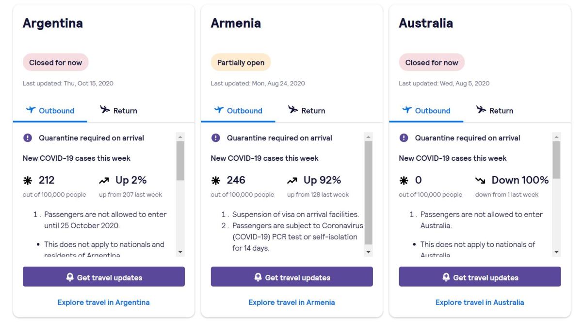This screenshot has width=582, height=322.
Task: Click the upward trend arrow icon for Armenia
Action: 292,181
